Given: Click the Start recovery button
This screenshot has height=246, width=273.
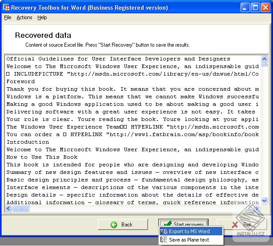Looking at the screenshot, I should (183, 223).
